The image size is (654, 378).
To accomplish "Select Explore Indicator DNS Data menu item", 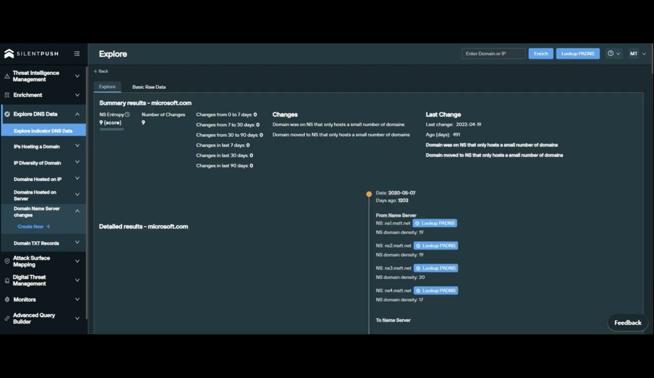I will coord(43,131).
